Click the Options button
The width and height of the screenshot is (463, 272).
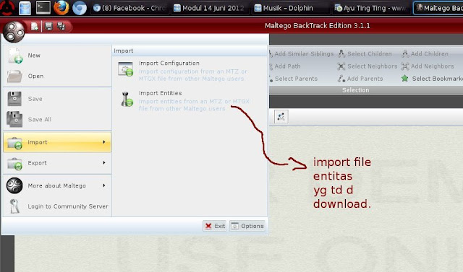[247, 226]
